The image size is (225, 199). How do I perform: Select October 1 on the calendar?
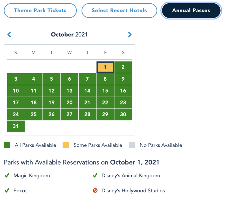(105, 67)
